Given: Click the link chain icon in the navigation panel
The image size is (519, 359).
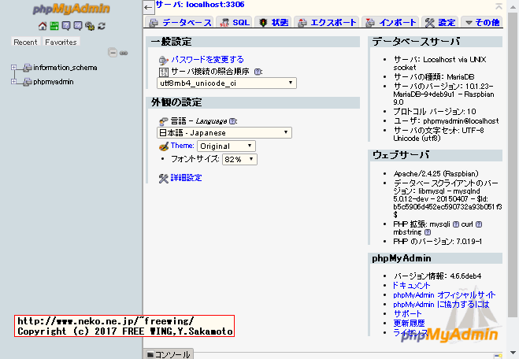Looking at the screenshot, I should [x=123, y=53].
